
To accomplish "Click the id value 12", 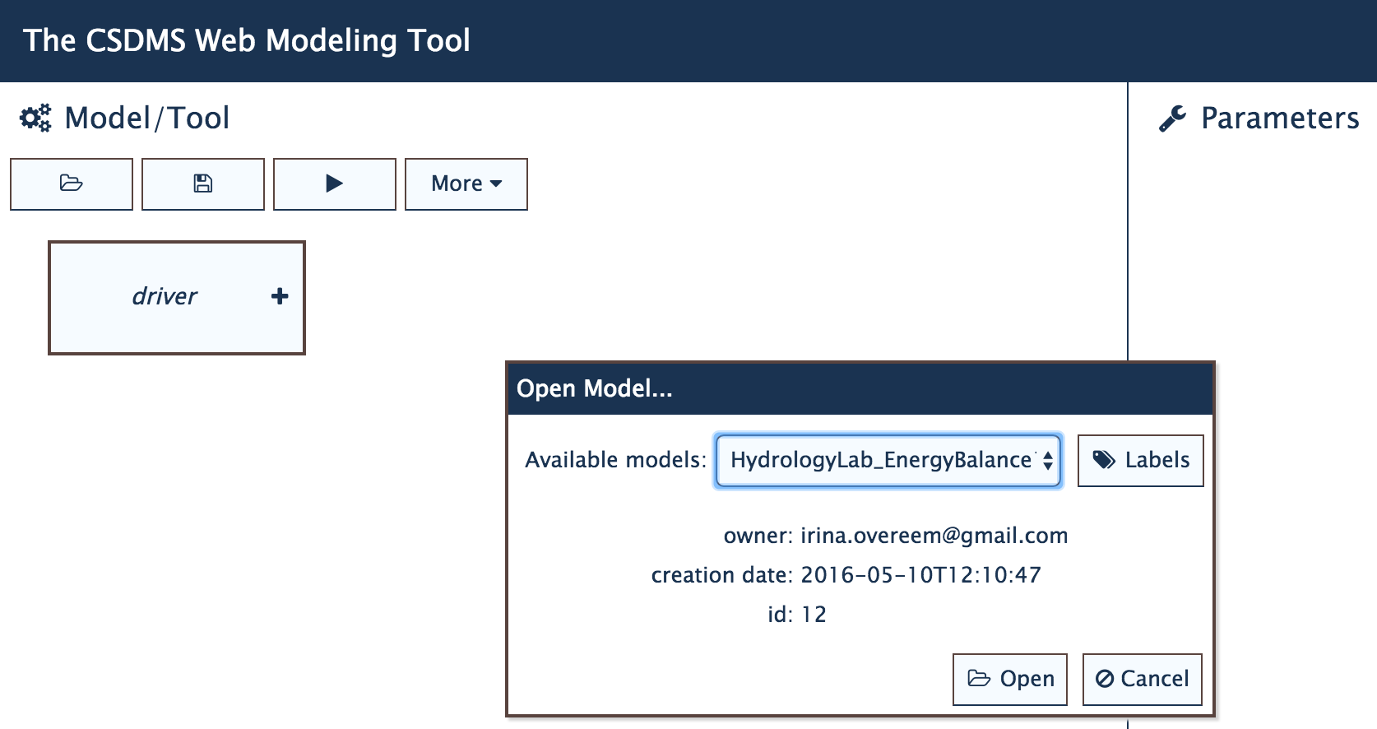I will tap(814, 615).
